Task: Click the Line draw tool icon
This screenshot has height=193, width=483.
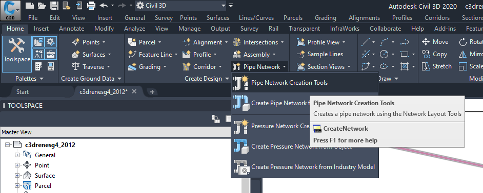Action: (x=366, y=42)
